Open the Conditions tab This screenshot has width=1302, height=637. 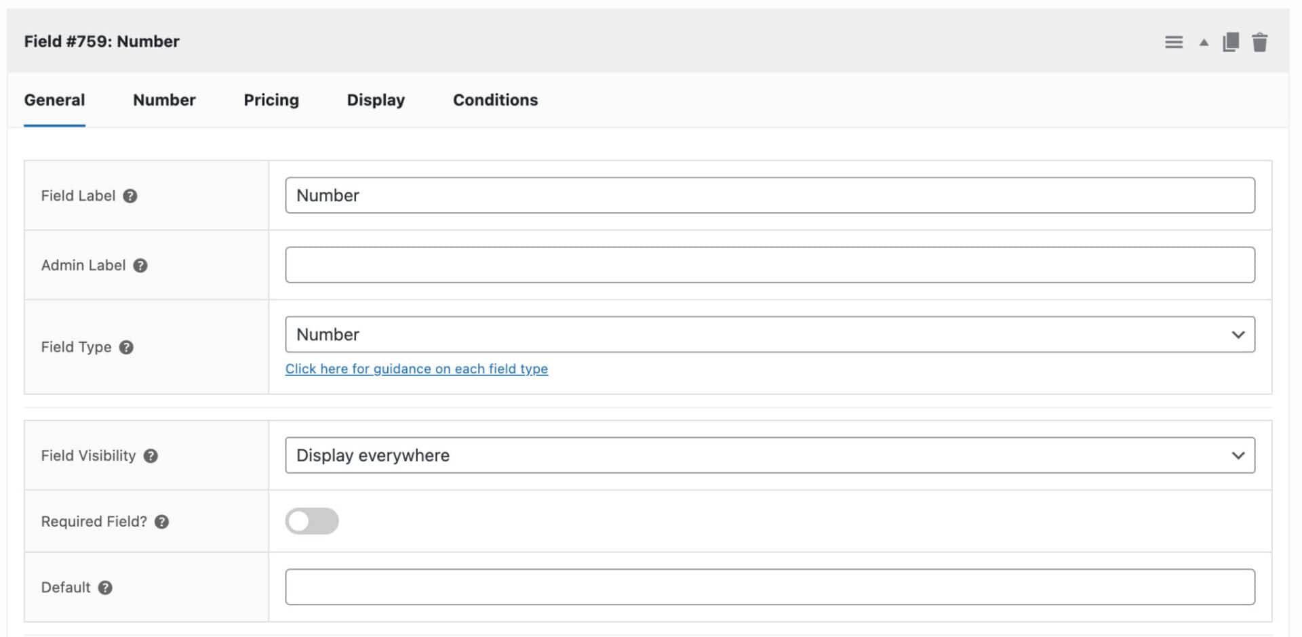click(x=495, y=100)
